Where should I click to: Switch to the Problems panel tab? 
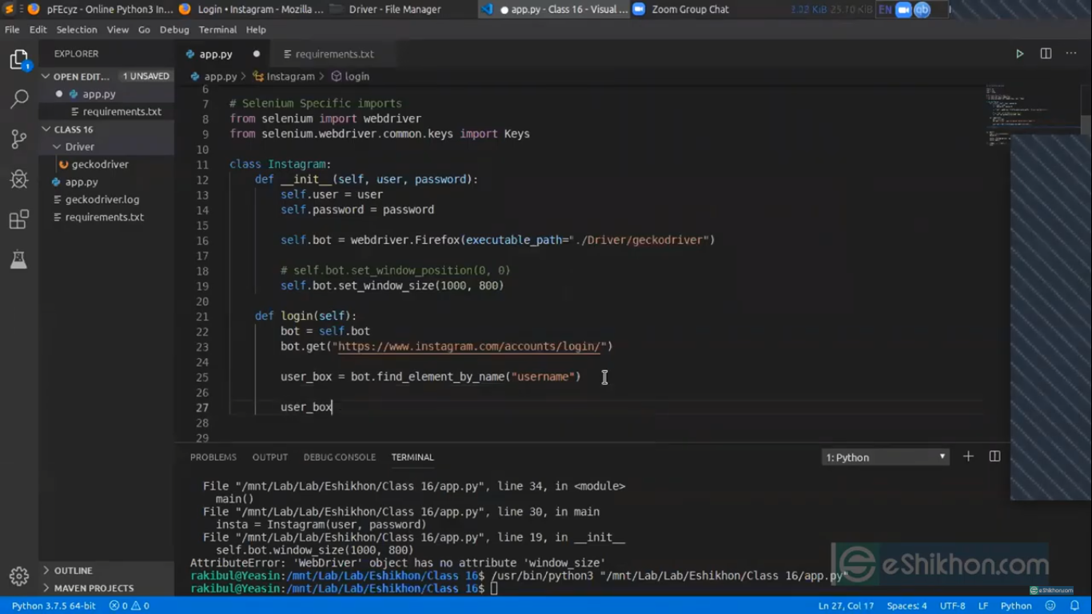click(213, 457)
